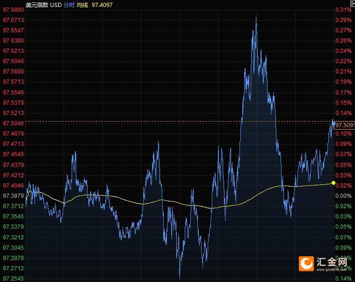Click the current price tag 97.5091
Screen dimensions: 355x282
coord(345,125)
